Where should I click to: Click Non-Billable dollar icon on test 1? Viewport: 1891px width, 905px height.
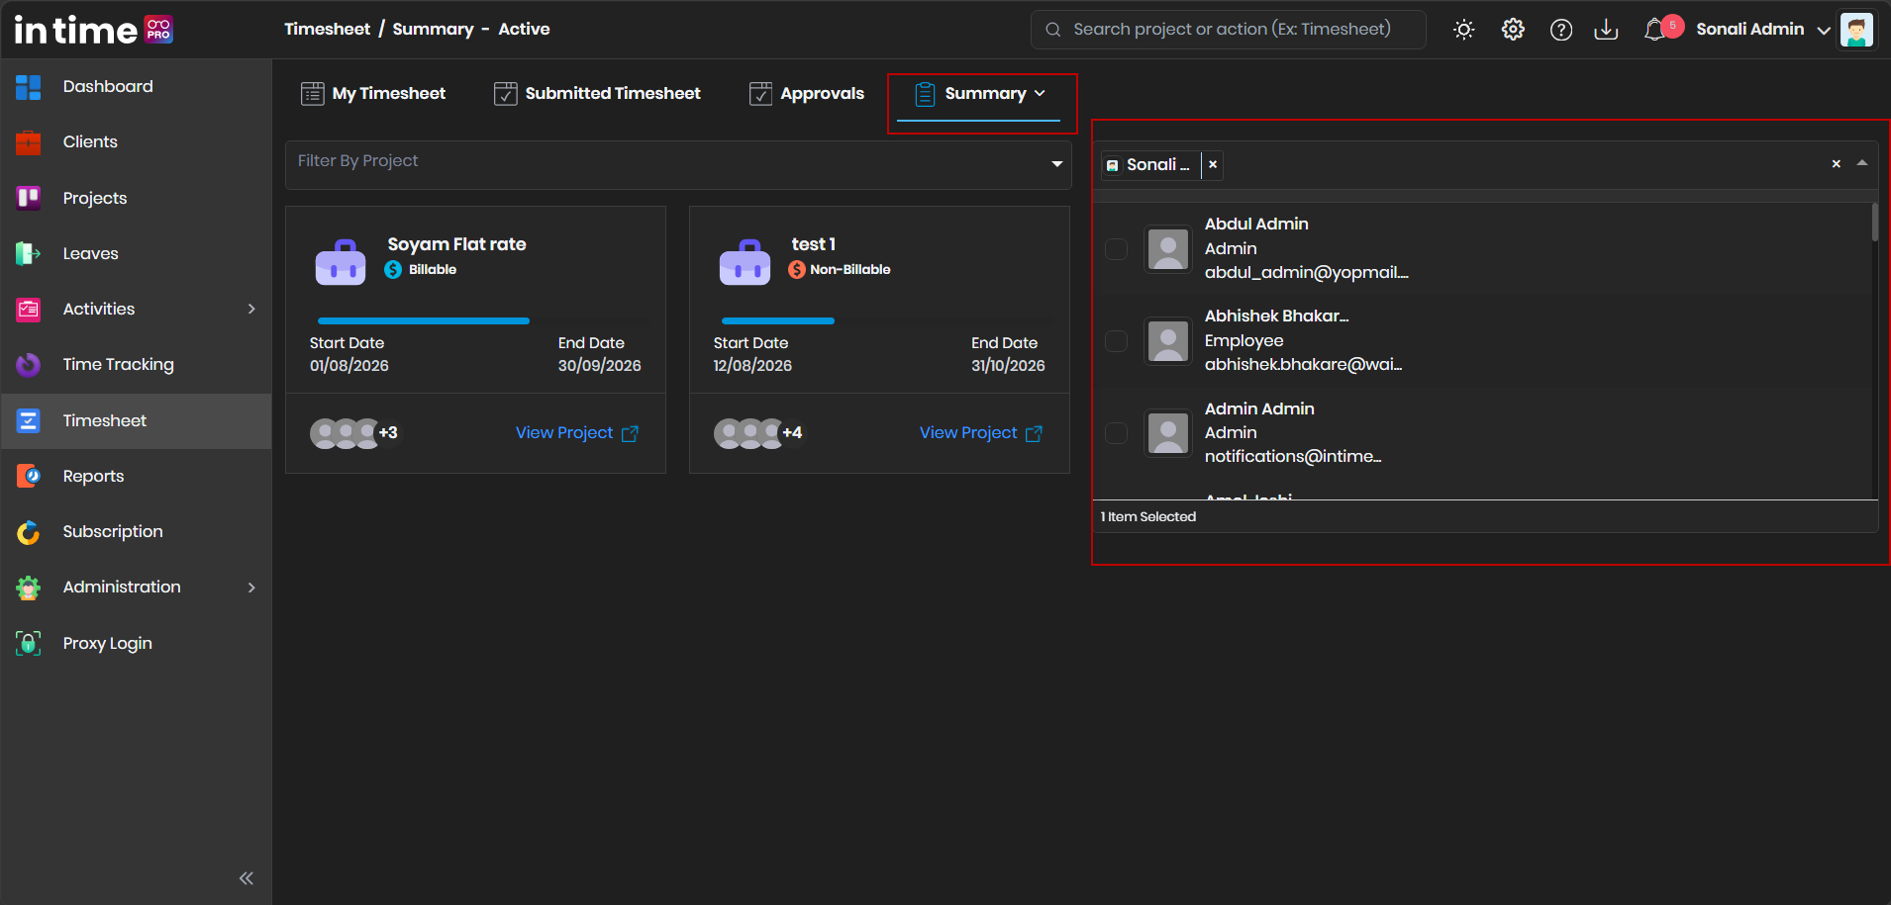point(797,269)
